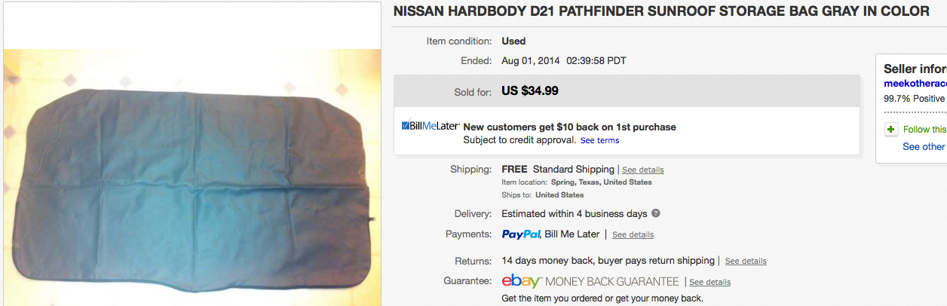Viewport: 947px width, 306px height.
Task: Click the delivery estimate help icon
Action: (x=656, y=213)
